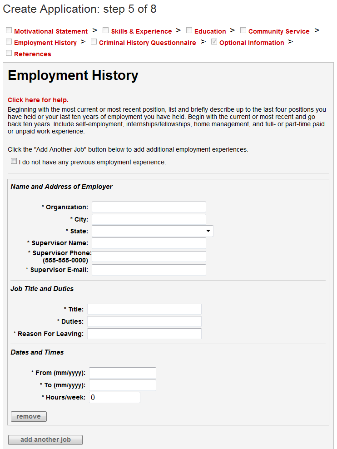
Task: Click the 'Click here for help' link
Action: pyautogui.click(x=38, y=100)
